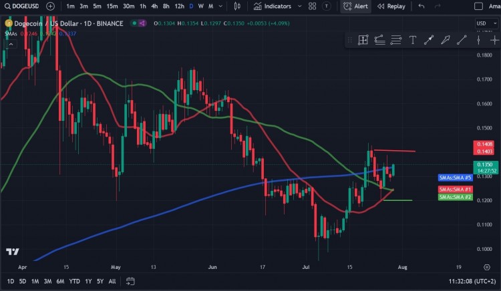
Task: Open indicator templates grid icon
Action: (x=312, y=6)
